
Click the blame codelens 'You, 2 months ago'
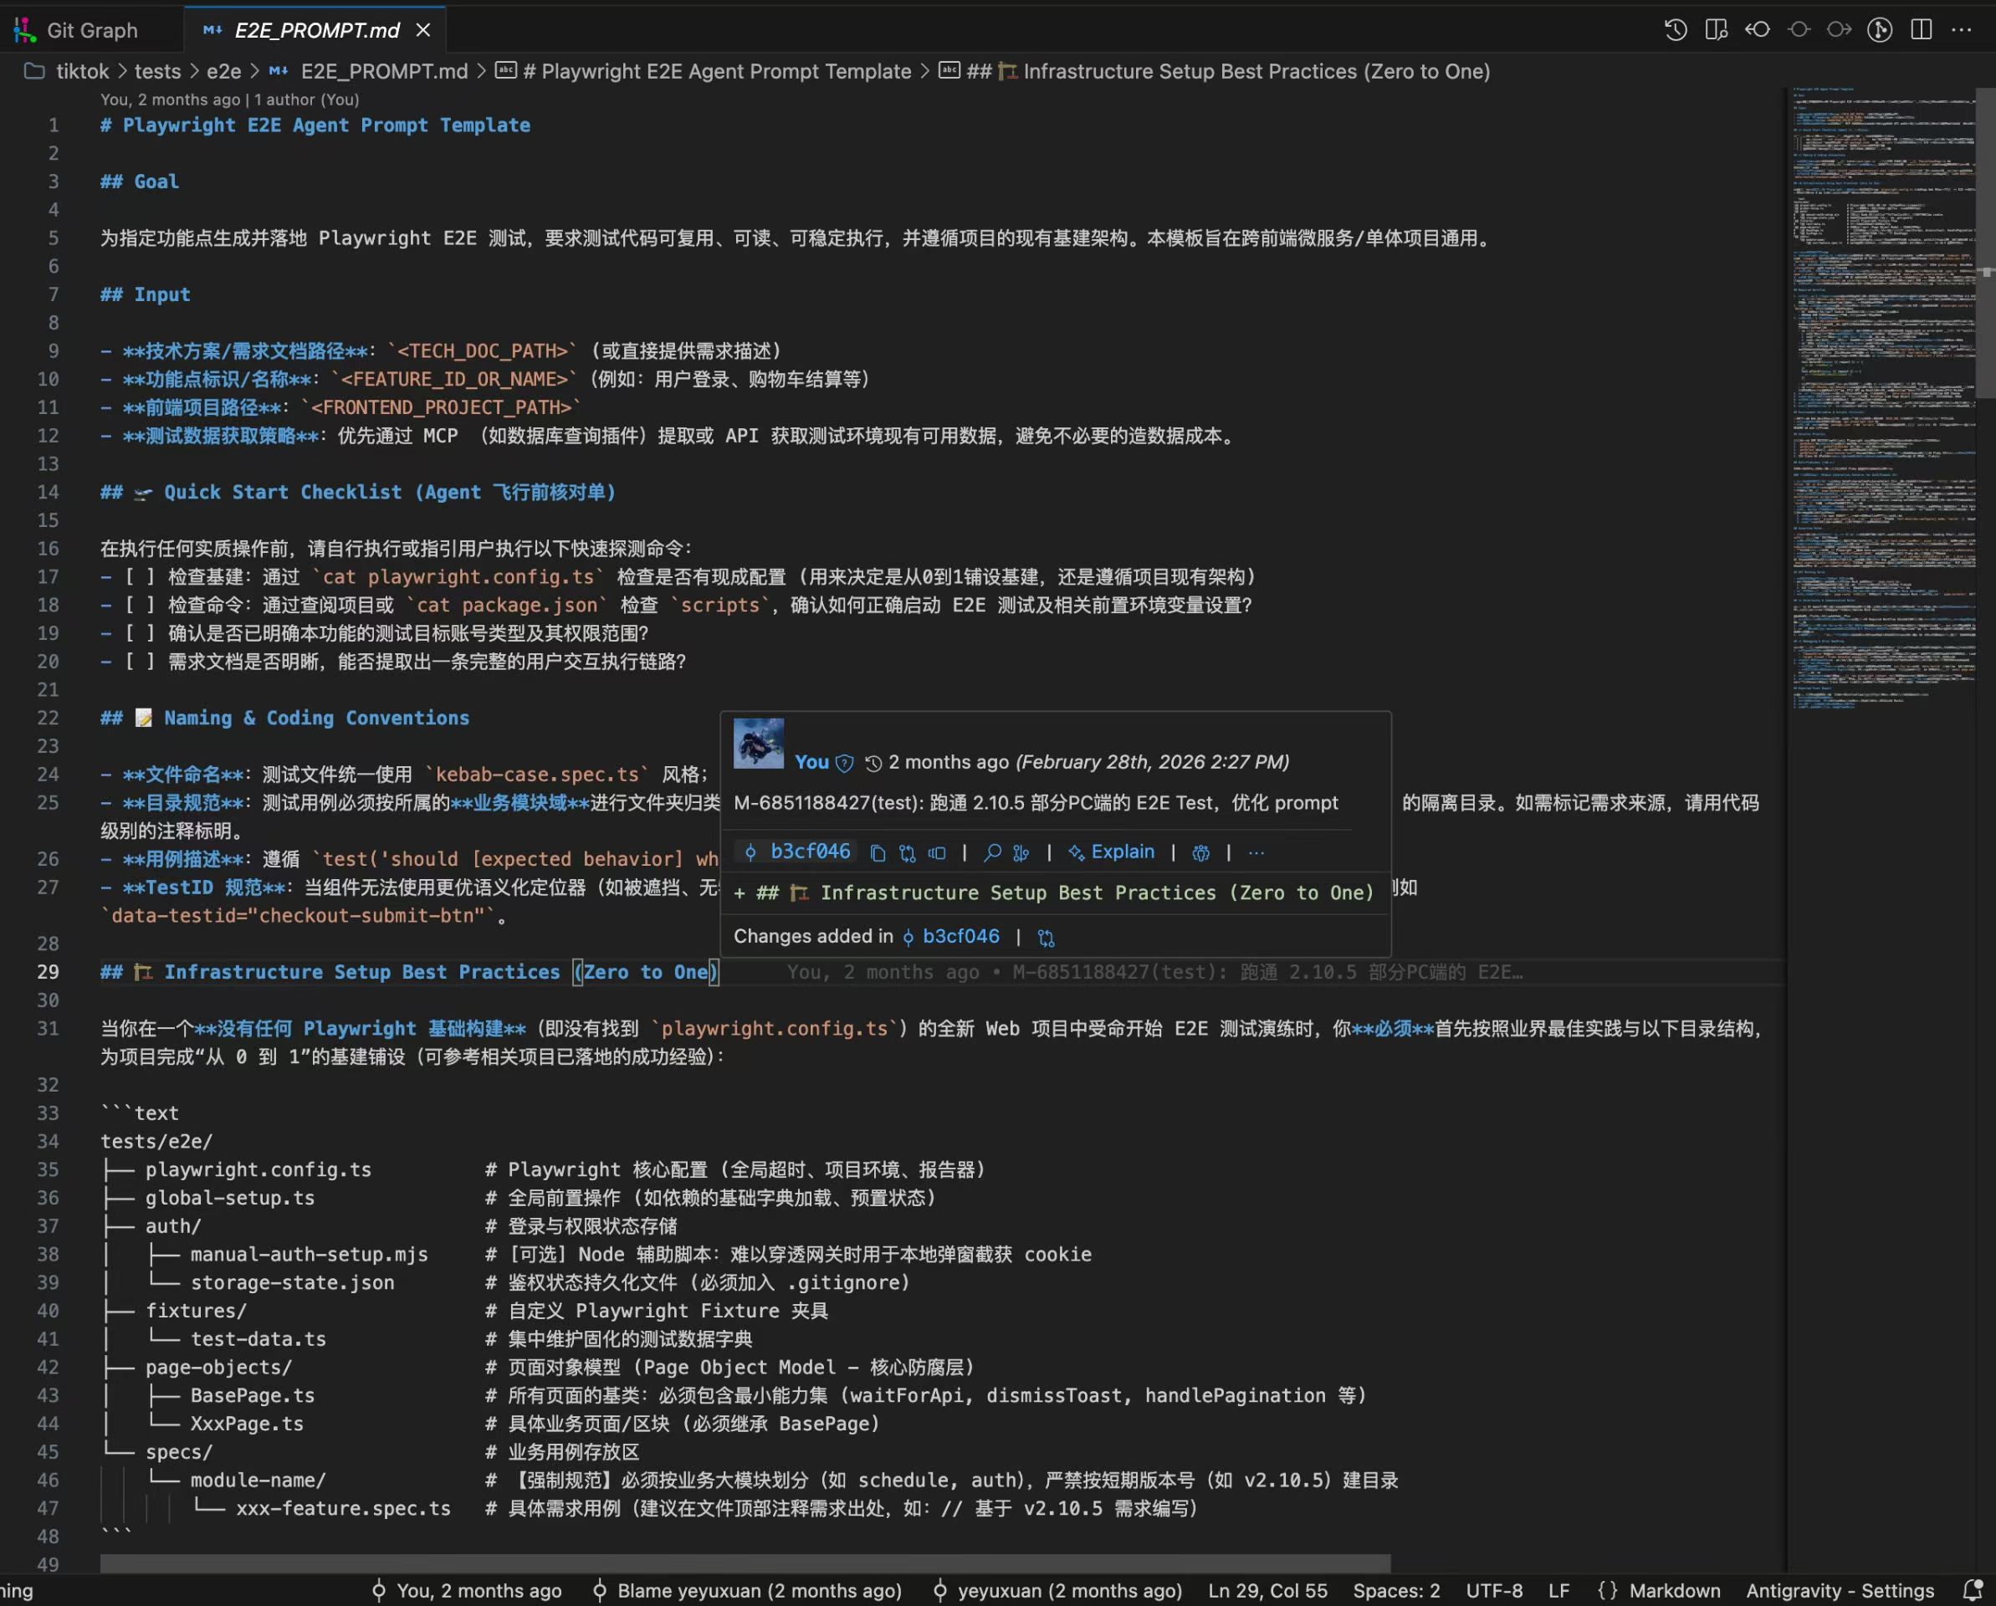[171, 99]
